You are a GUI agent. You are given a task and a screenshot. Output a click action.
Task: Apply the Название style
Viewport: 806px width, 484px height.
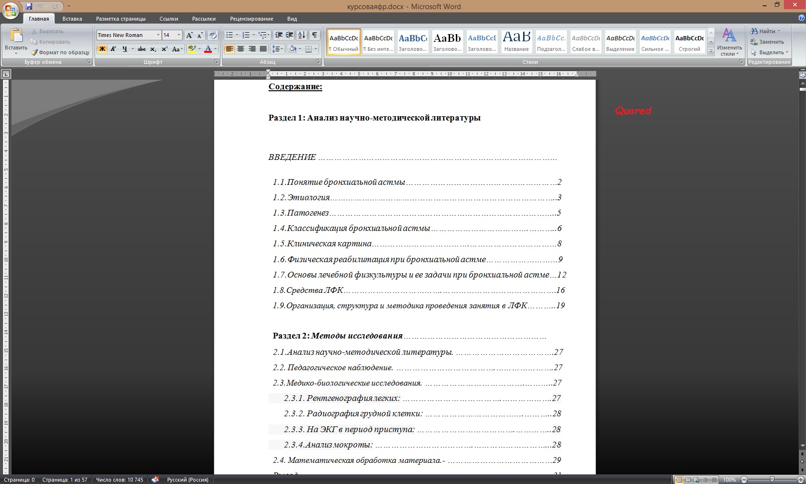tap(516, 42)
